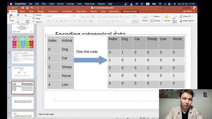Collapse the ribbon with the chevron

coord(194,12)
